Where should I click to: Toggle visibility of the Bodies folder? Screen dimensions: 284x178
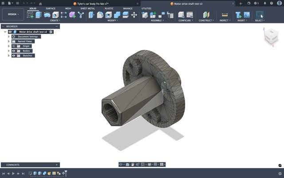[x=14, y=51]
